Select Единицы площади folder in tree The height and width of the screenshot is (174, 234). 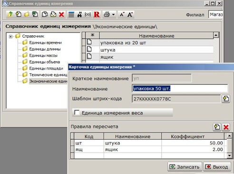[x=46, y=68]
